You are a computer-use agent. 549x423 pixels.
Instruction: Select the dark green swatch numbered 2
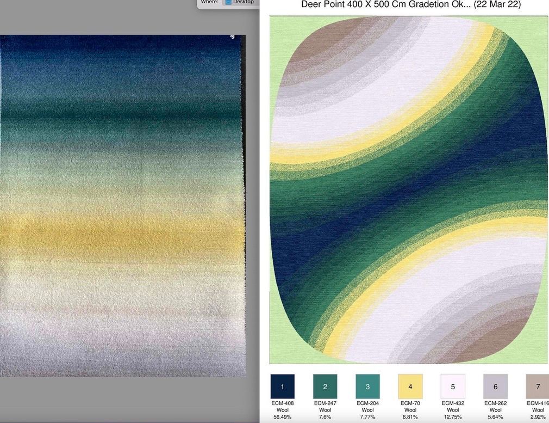(x=325, y=386)
